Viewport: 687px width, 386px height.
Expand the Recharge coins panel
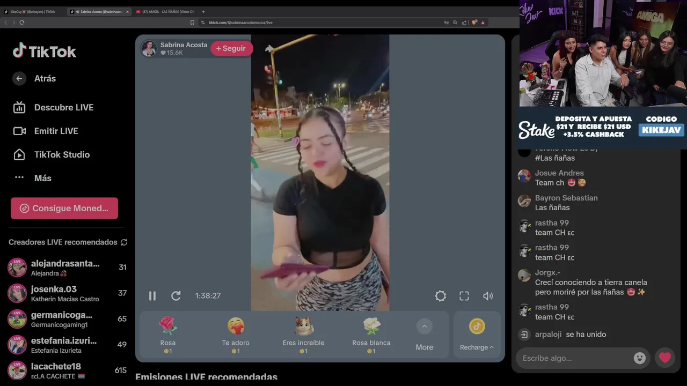[477, 335]
